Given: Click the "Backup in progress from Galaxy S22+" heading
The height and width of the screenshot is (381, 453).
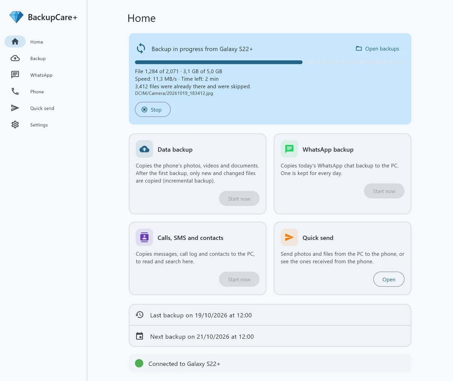Looking at the screenshot, I should click(202, 49).
